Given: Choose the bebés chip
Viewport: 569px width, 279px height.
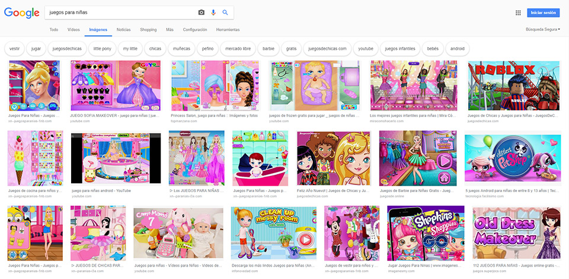Looking at the screenshot, I should pos(433,48).
